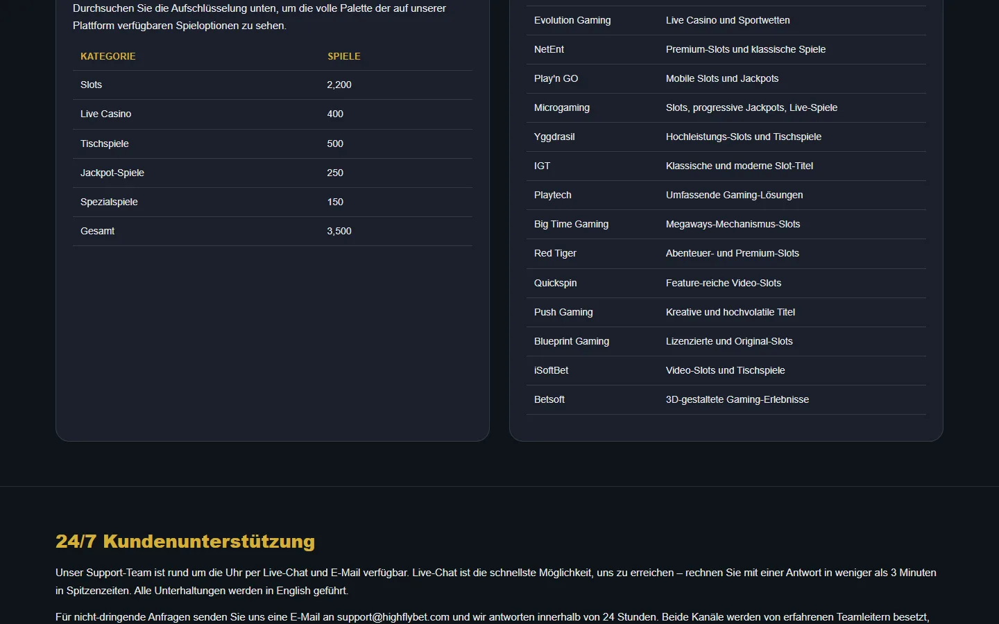Select the Blueprint Gaming provider name
This screenshot has height=624, width=999.
click(x=572, y=341)
